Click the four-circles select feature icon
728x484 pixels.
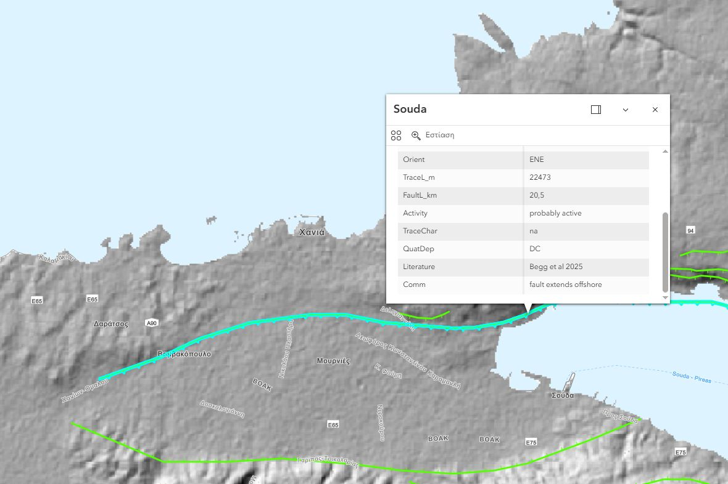pos(396,135)
